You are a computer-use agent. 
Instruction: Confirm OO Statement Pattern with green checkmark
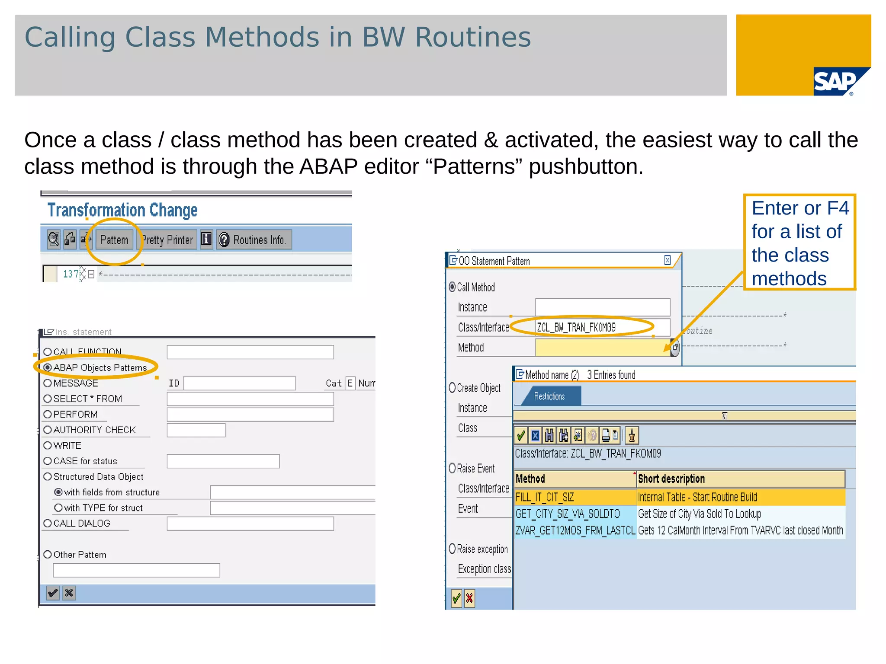click(x=456, y=599)
